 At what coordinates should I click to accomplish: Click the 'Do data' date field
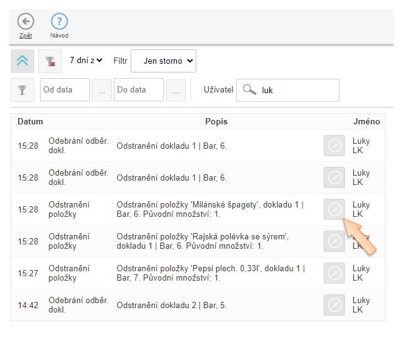[139, 90]
